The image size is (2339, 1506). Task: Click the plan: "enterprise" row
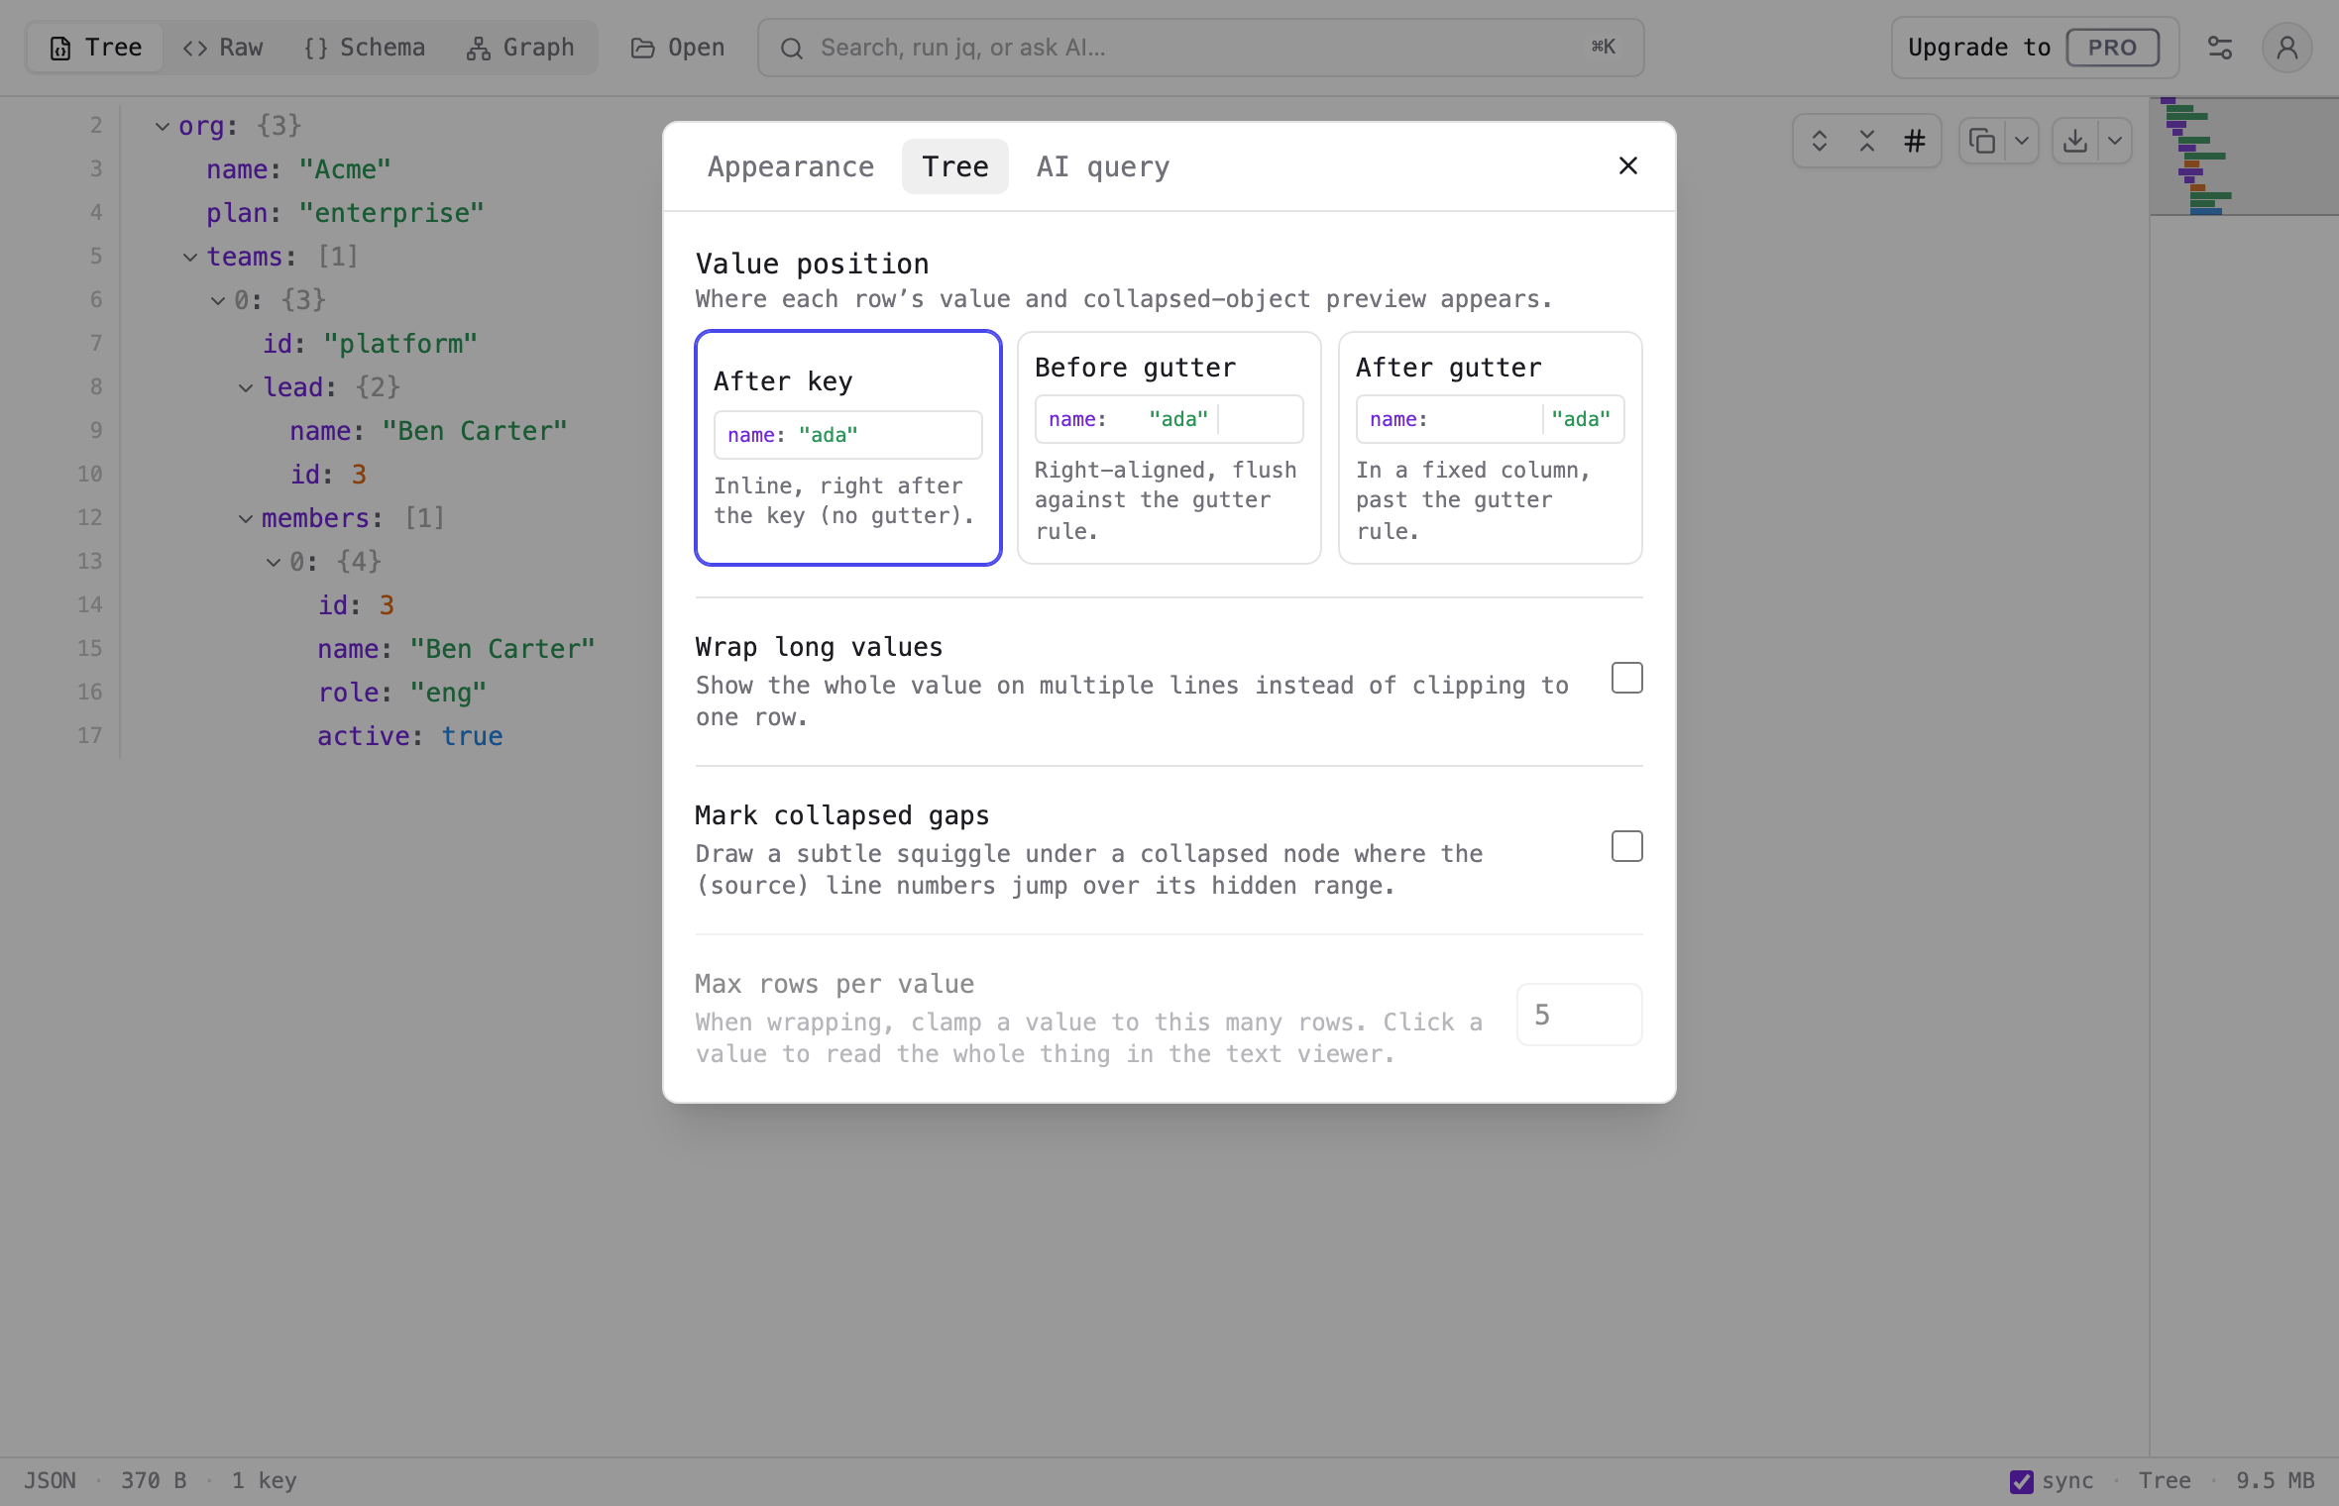point(345,213)
